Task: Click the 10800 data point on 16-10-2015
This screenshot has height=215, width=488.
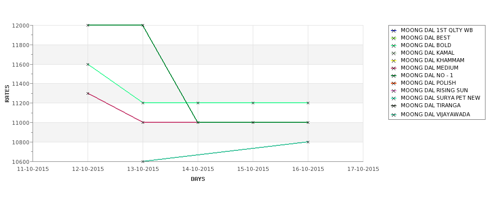Action: (308, 142)
